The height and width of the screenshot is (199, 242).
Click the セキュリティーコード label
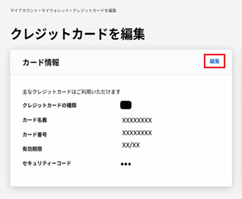[47, 163]
